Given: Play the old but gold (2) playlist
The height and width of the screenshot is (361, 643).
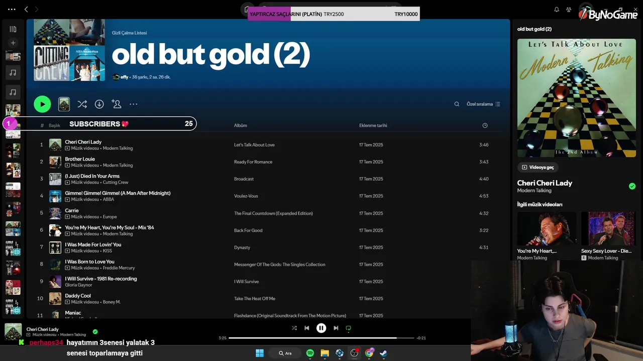Looking at the screenshot, I should click(42, 104).
